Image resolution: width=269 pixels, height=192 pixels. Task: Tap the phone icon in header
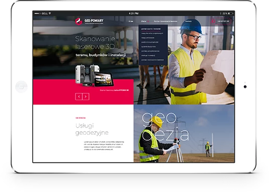tap(213, 21)
